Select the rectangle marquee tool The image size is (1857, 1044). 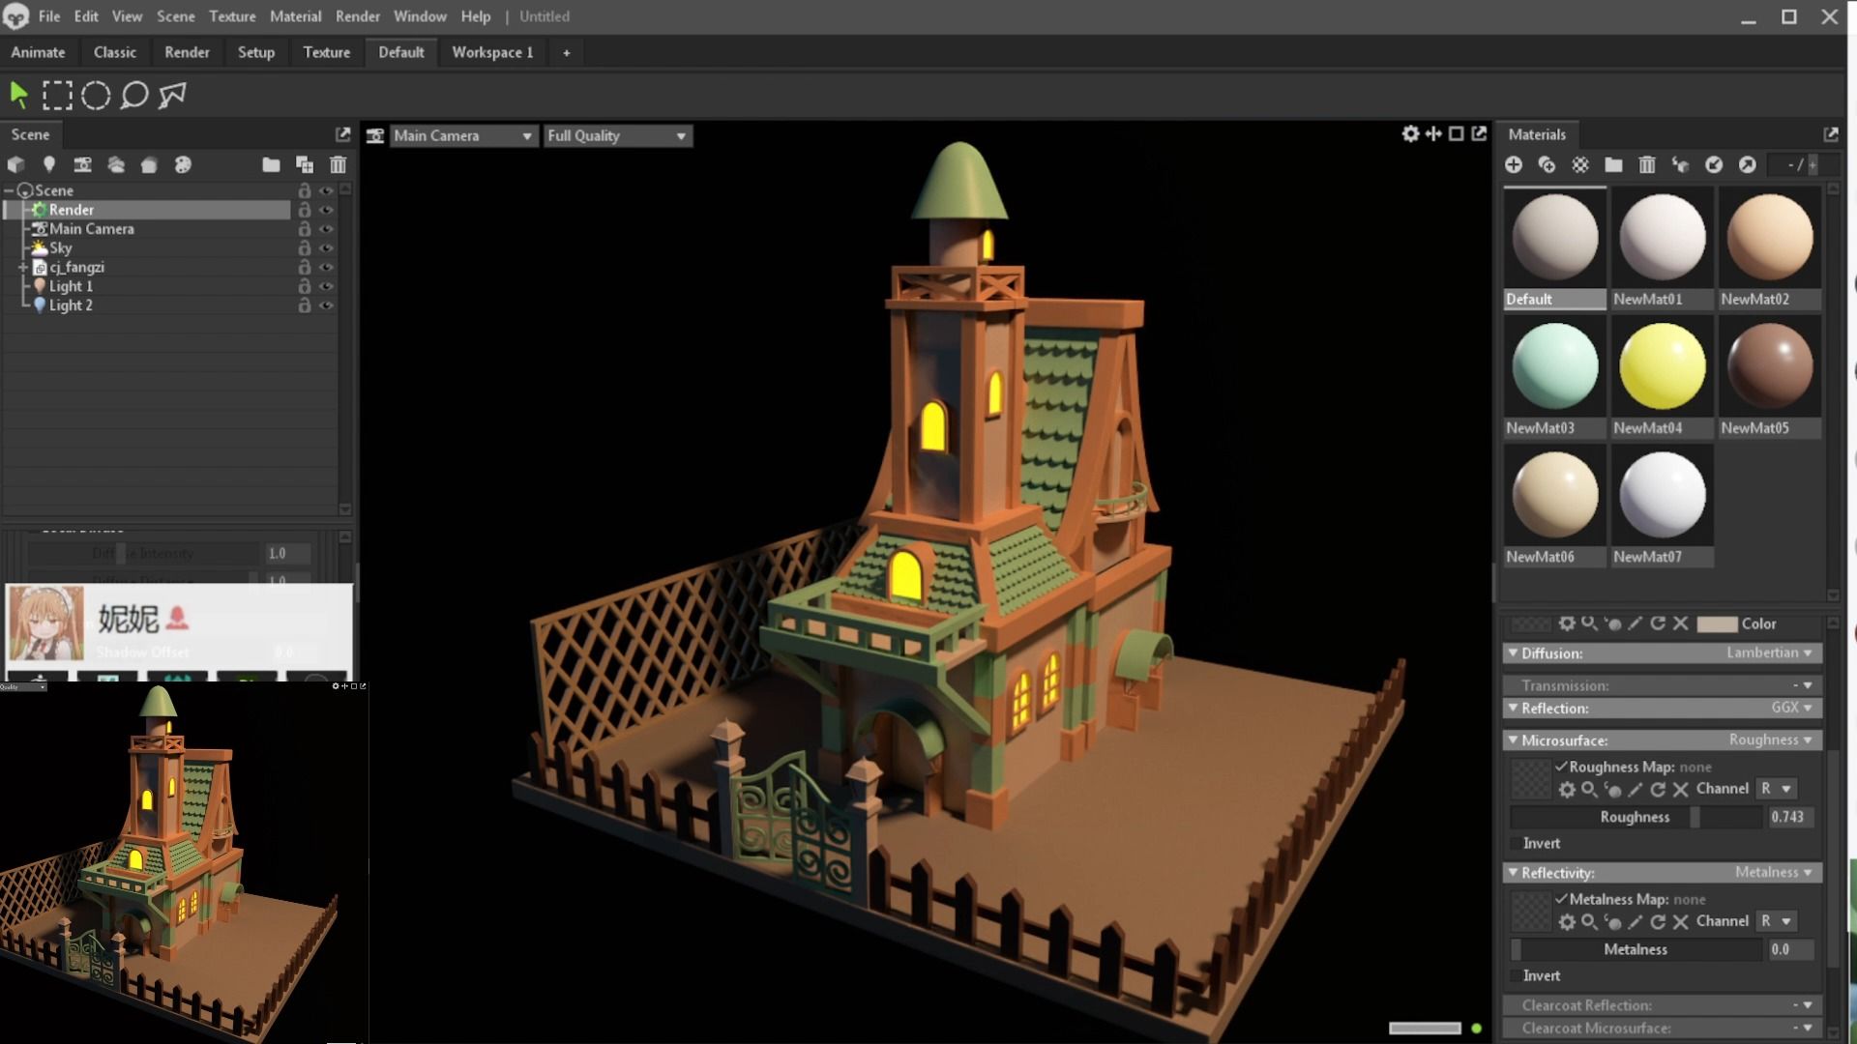(x=58, y=95)
